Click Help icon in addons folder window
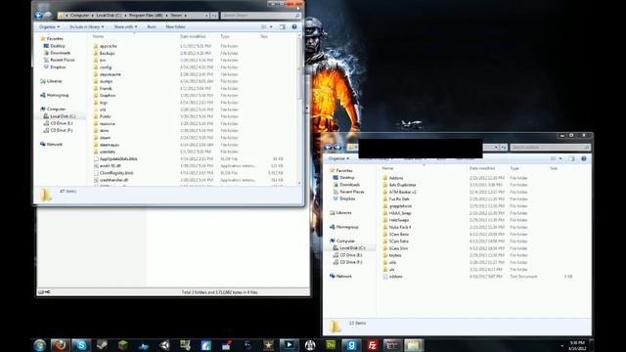This screenshot has height=352, width=626. [x=584, y=158]
